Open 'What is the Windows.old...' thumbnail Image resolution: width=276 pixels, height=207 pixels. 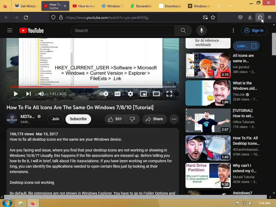208,93
